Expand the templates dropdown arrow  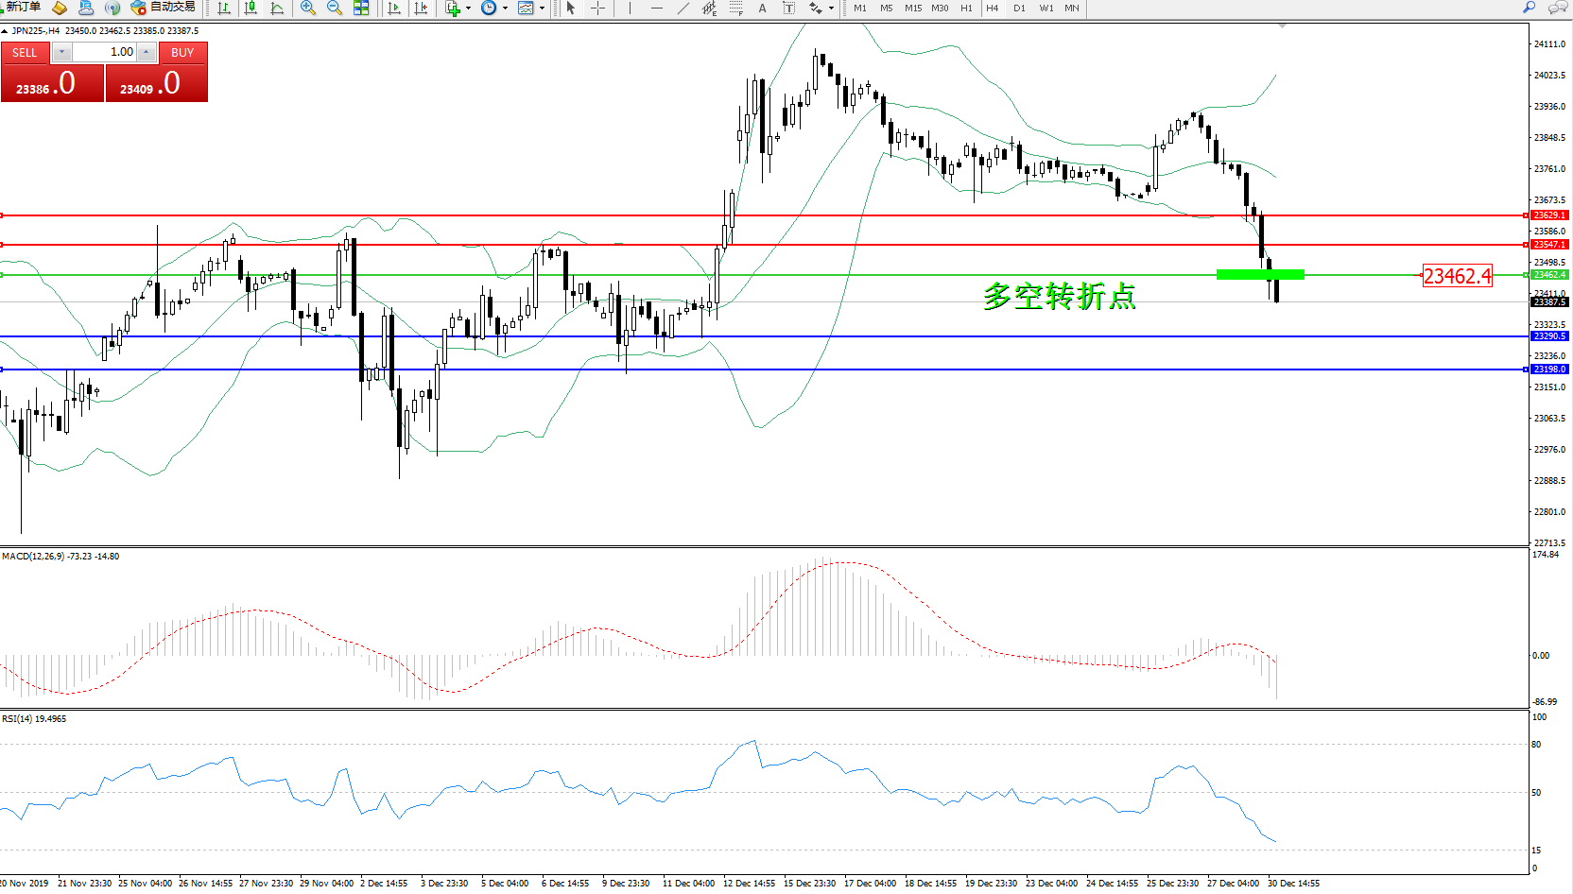(542, 9)
